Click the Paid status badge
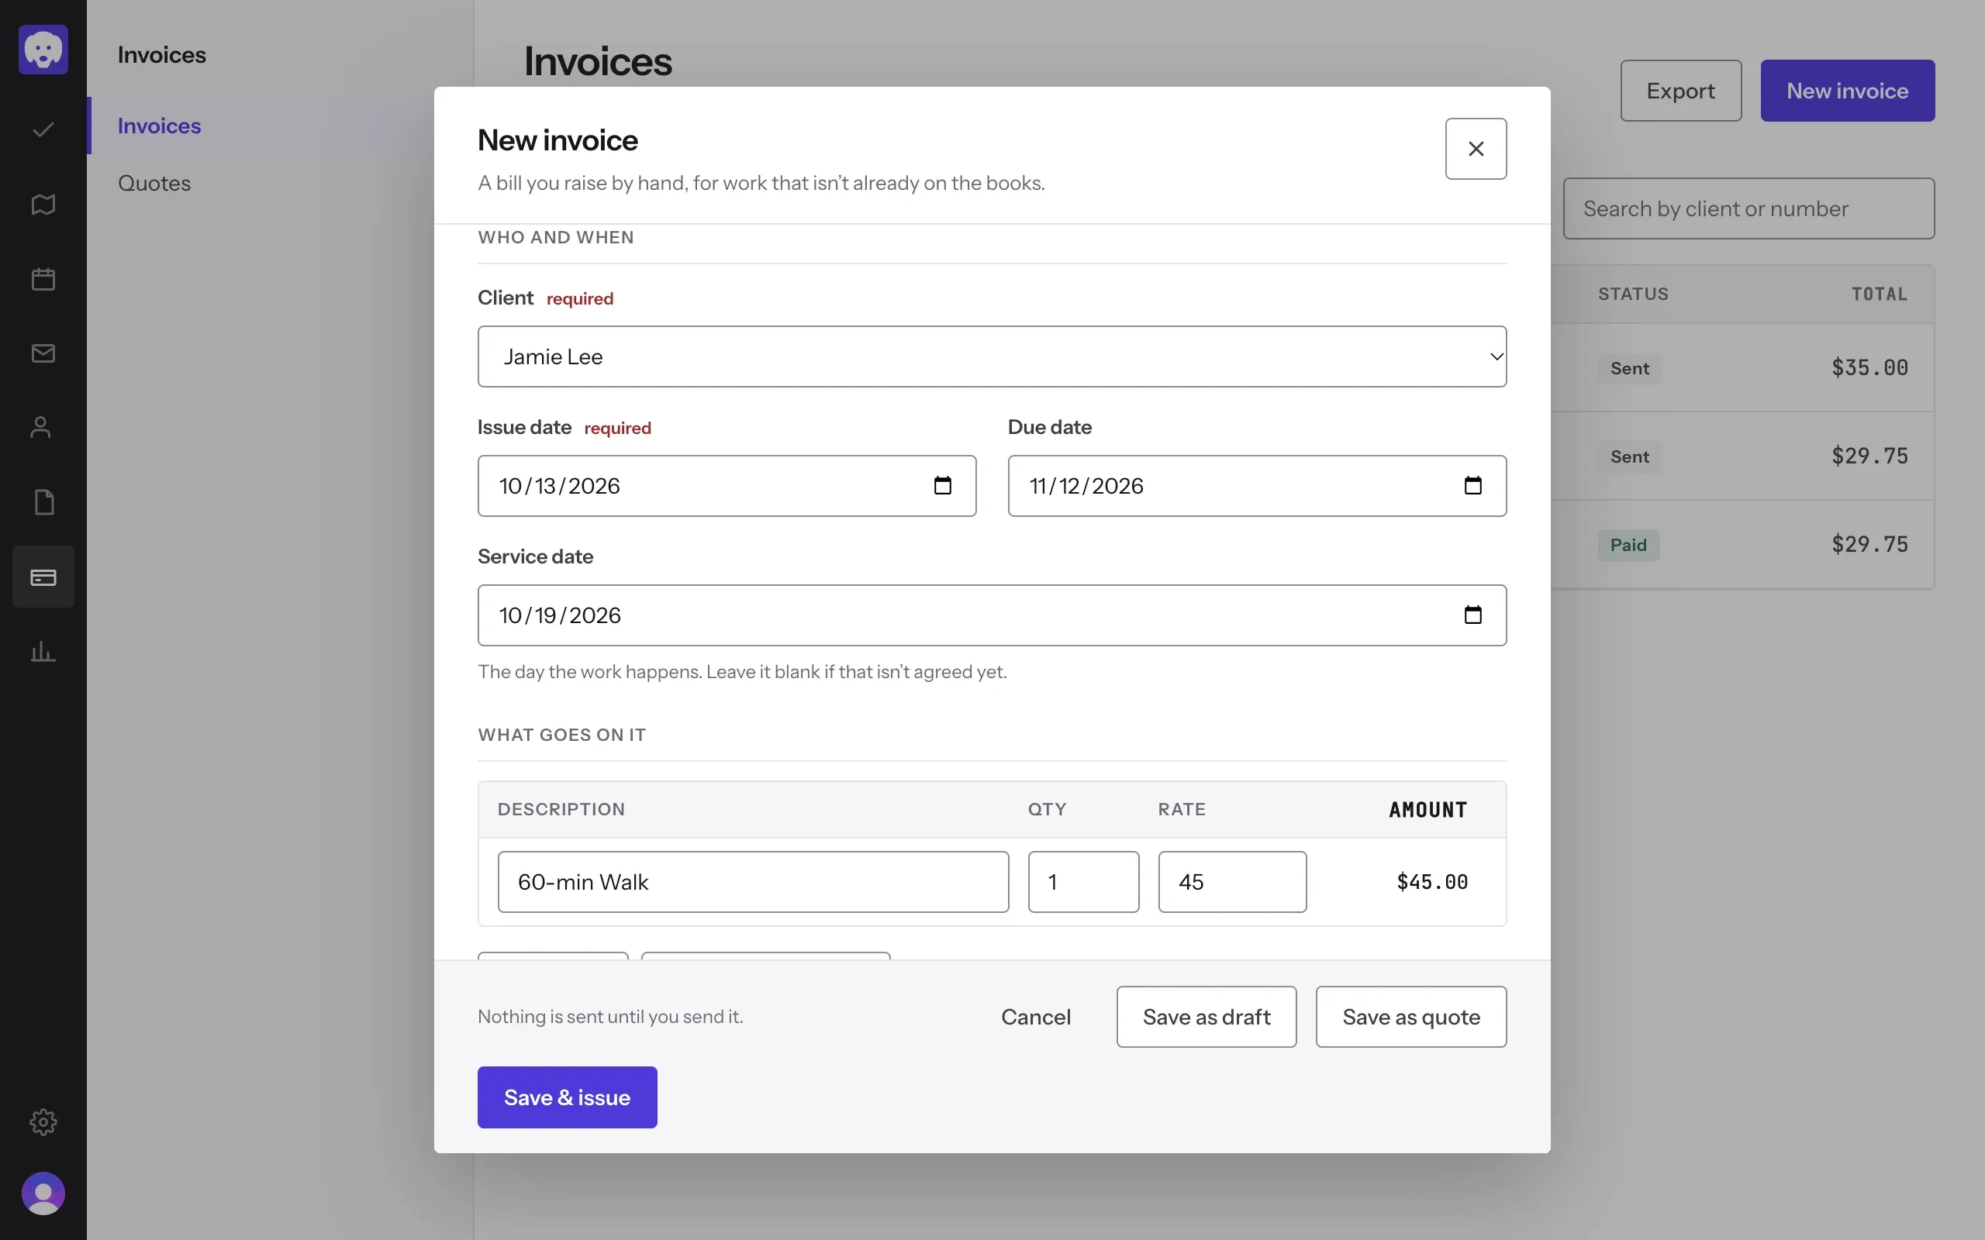This screenshot has width=1985, height=1240. 1628,546
